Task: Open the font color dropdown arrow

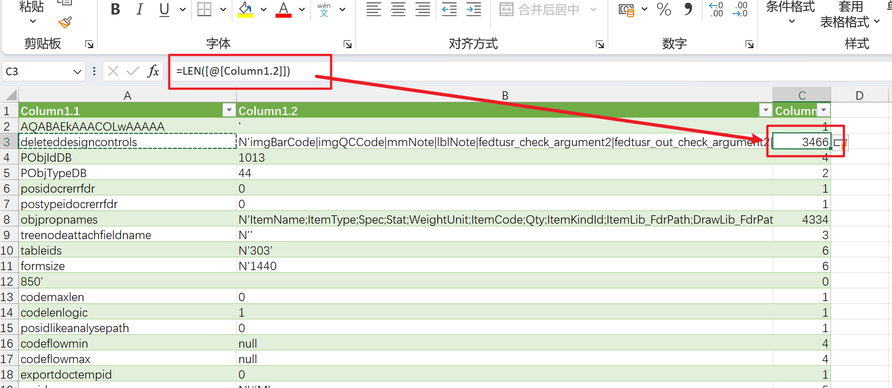Action: coord(302,9)
